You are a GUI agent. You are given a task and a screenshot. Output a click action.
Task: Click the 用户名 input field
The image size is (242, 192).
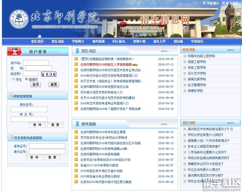click(36, 63)
